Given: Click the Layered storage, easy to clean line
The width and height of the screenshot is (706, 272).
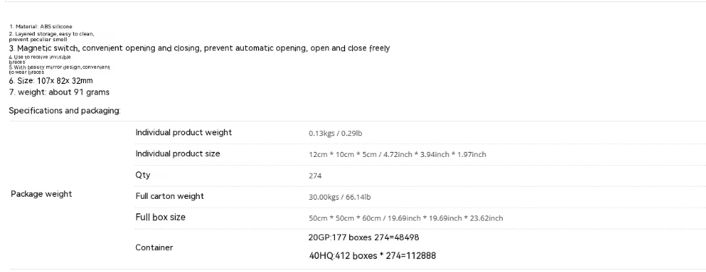Looking at the screenshot, I should click(x=52, y=36).
